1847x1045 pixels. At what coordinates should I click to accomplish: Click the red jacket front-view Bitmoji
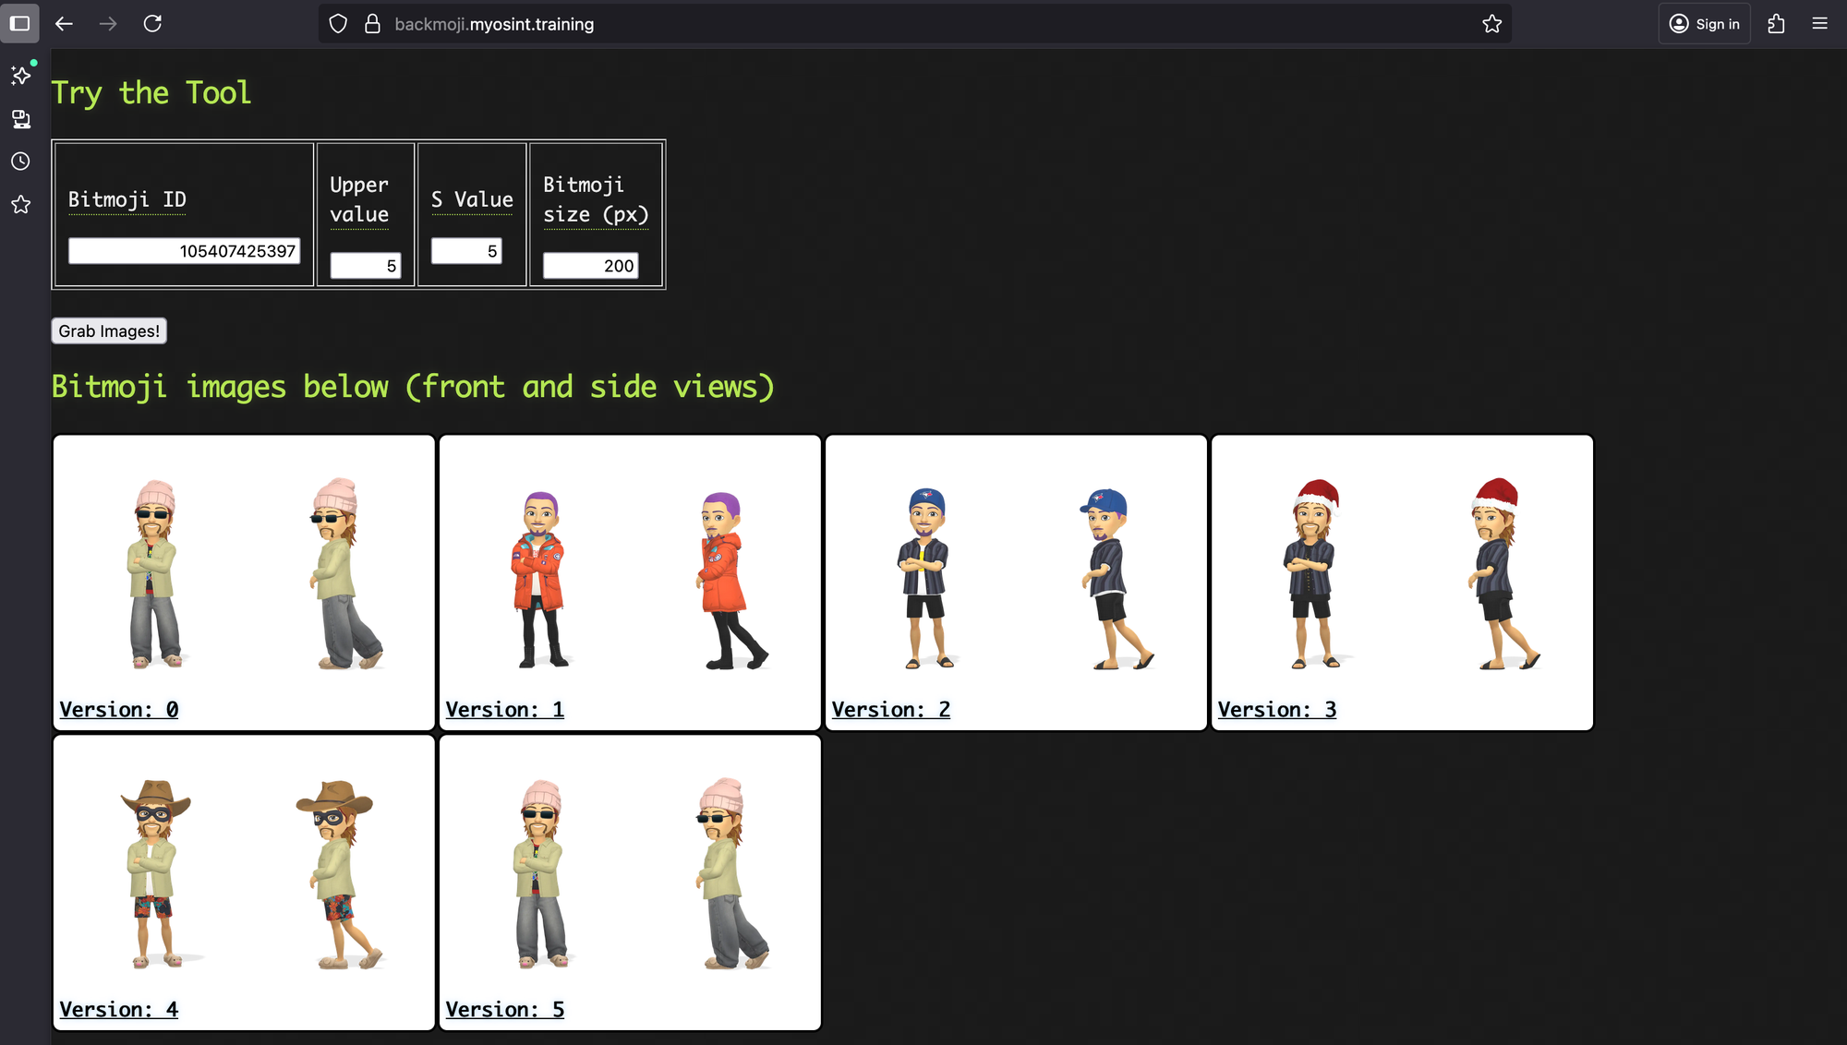point(539,579)
